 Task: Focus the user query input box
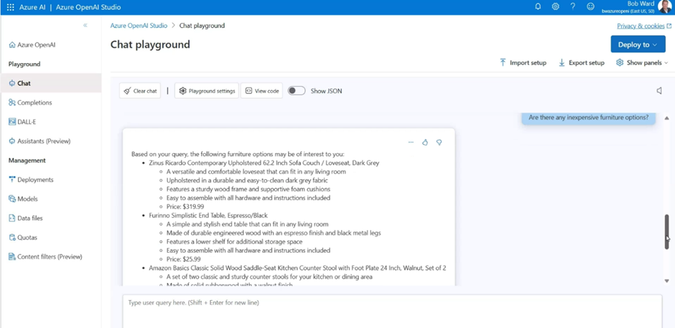click(392, 311)
